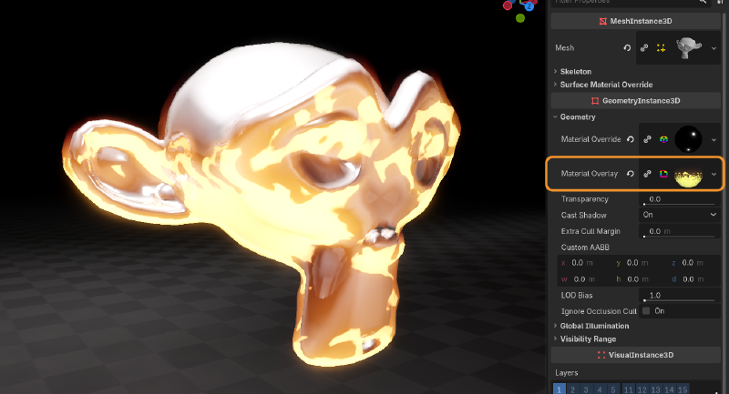Click the Transparency value slider

(680, 199)
